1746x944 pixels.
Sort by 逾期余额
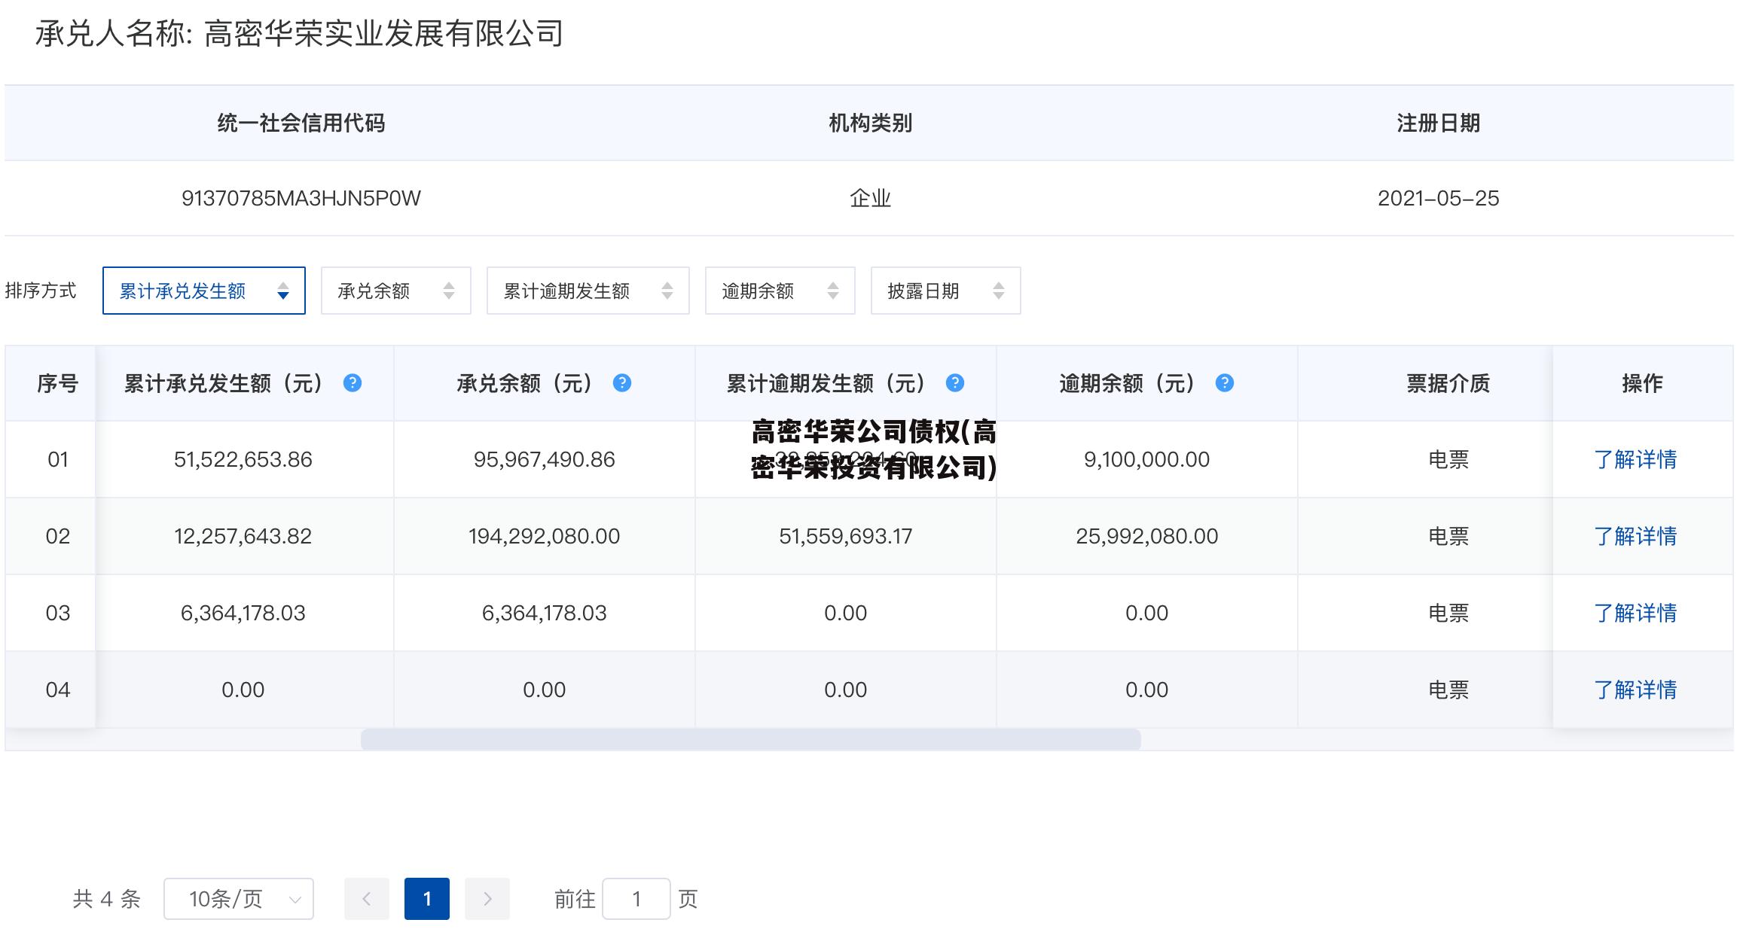[780, 291]
